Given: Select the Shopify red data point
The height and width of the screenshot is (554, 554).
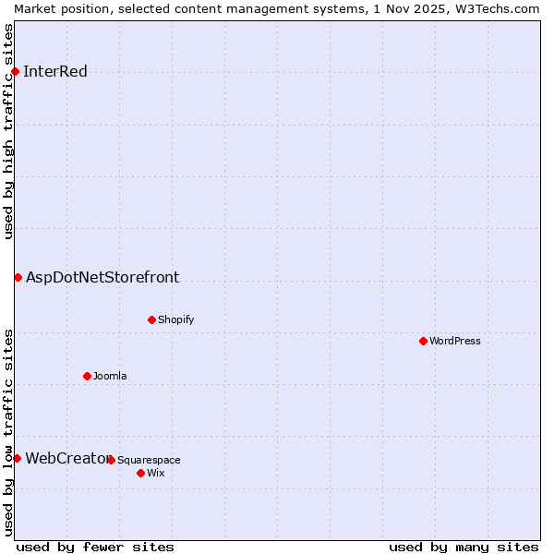Looking at the screenshot, I should click(x=151, y=319).
